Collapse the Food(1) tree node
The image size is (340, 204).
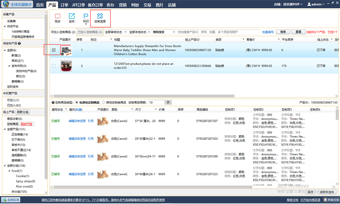9,171
